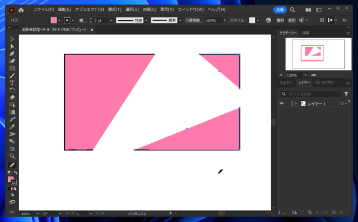Select the Shape Builder tool

click(x=12, y=105)
